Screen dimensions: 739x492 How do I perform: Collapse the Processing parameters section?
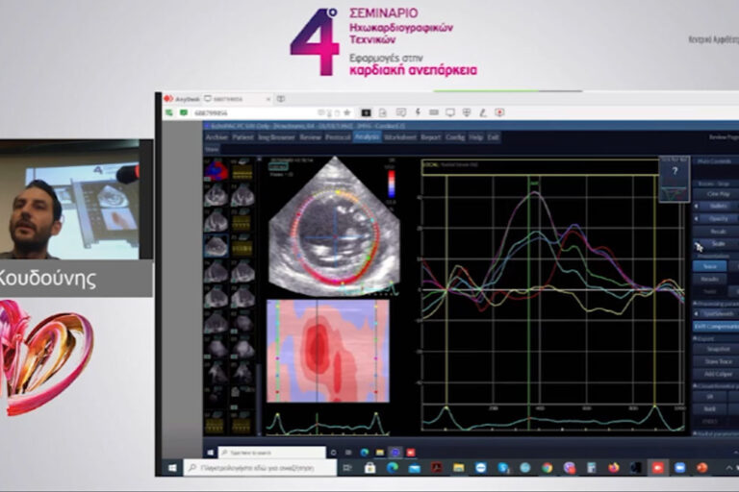696,303
